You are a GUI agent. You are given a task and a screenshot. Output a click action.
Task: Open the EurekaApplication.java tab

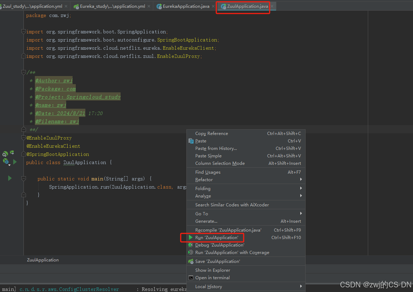[186, 6]
